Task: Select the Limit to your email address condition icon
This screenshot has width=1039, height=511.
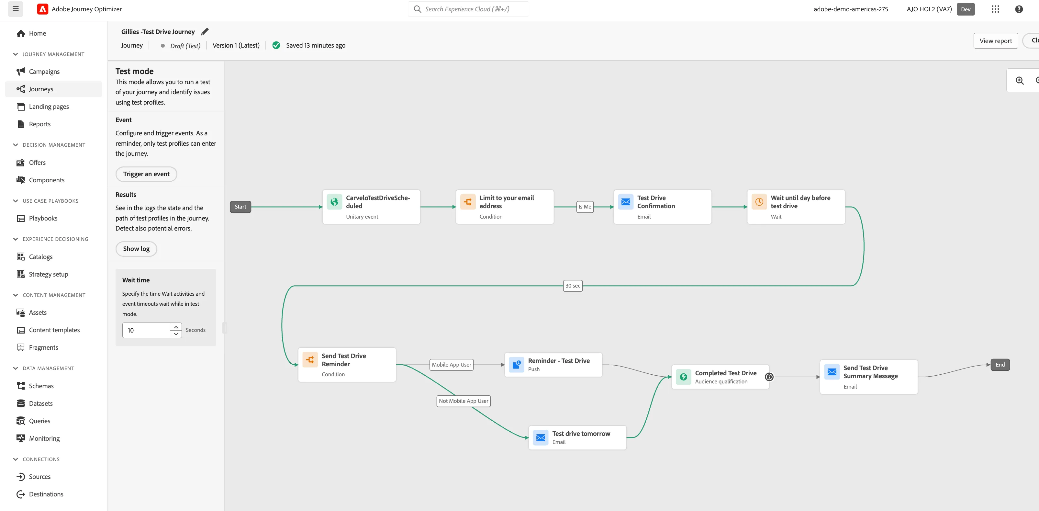Action: (x=468, y=201)
